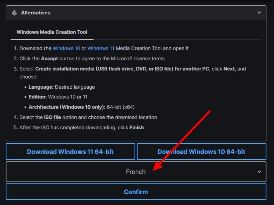The height and width of the screenshot is (205, 274).
Task: Follow the Windows 11 link in step 1
Action: pyautogui.click(x=101, y=49)
